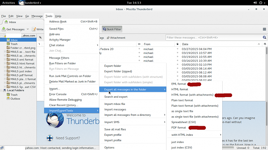
Task: Select the MAILS Sp...eet CSV folder
Action: pyautogui.click(x=23, y=87)
